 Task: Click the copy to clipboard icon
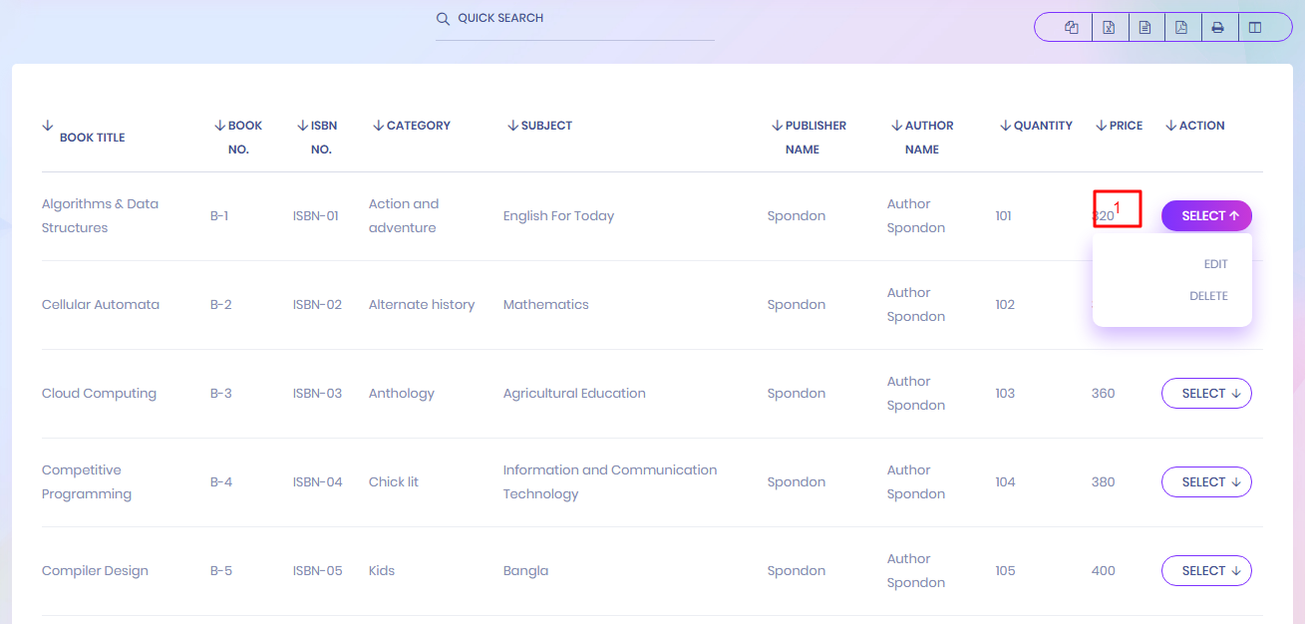(1072, 28)
